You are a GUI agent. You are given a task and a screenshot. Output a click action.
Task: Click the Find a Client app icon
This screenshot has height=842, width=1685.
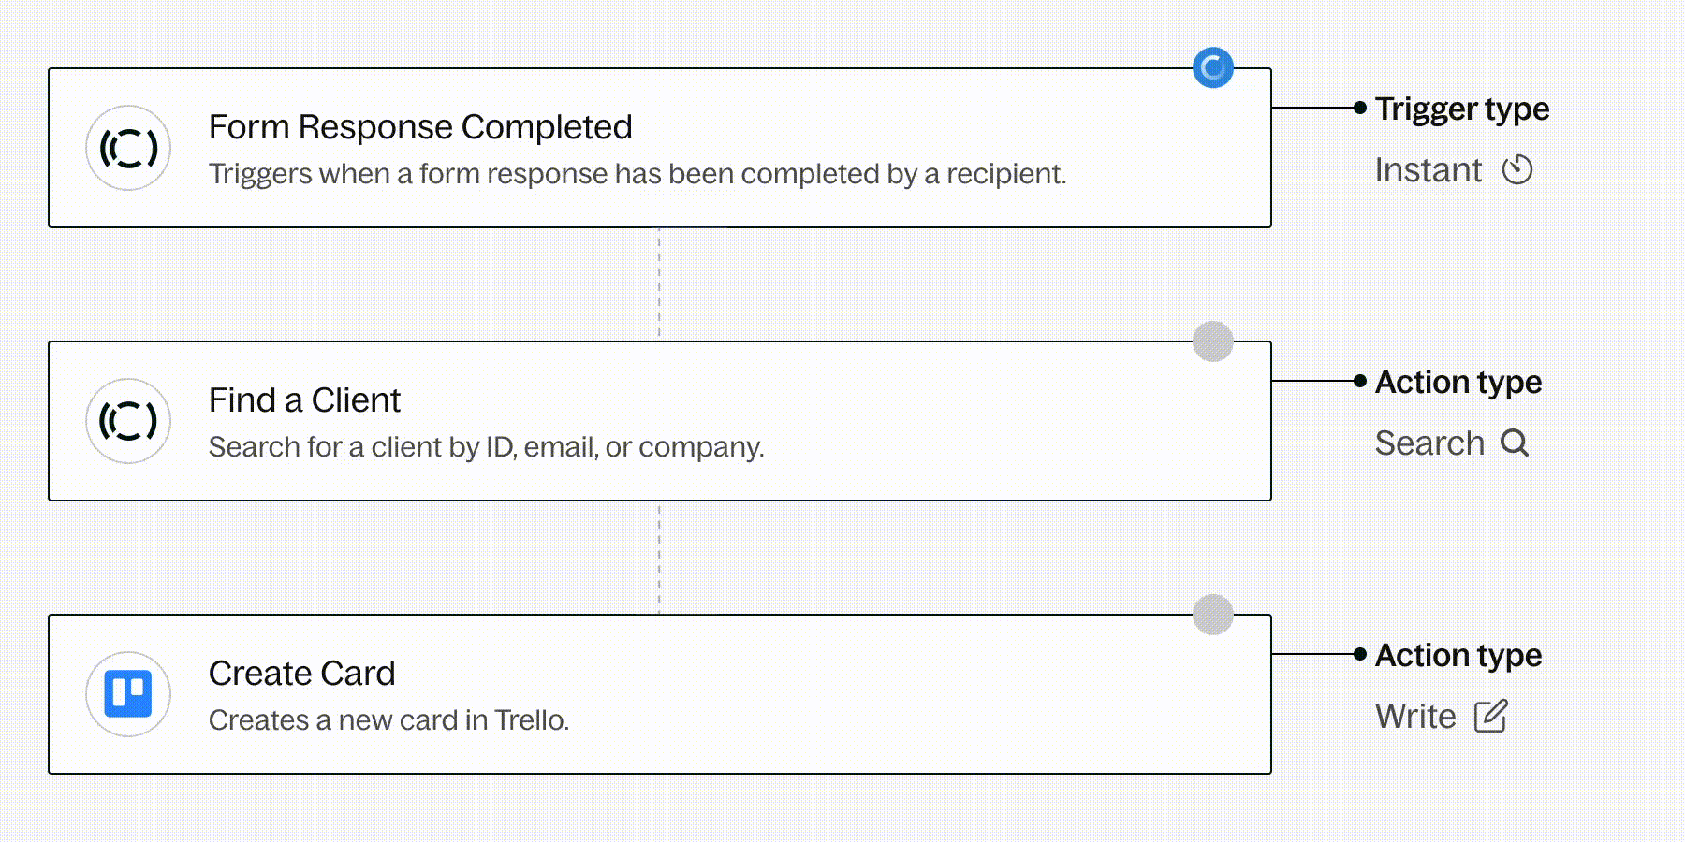pos(128,421)
